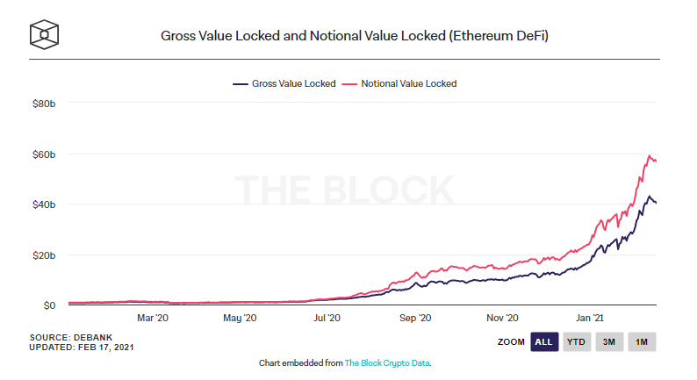Select the ALL zoom range
Image resolution: width=697 pixels, height=380 pixels.
[x=544, y=341]
